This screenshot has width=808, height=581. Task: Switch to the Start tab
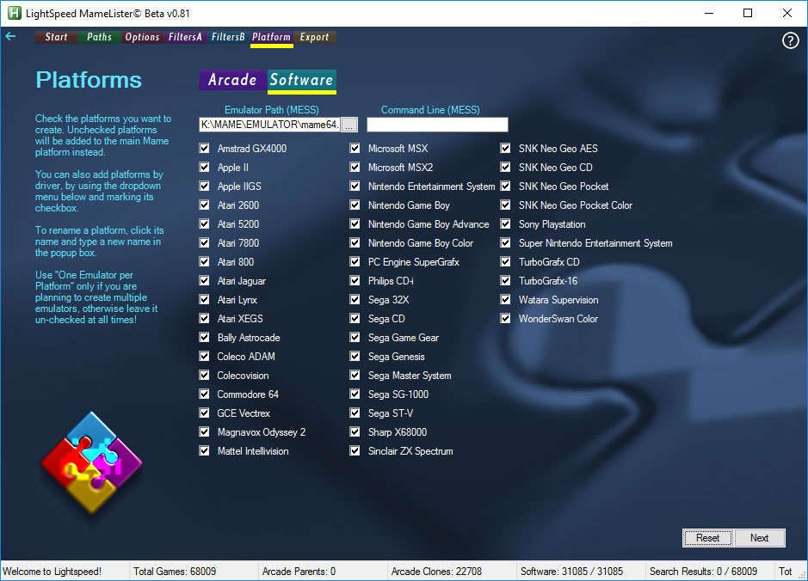point(56,37)
